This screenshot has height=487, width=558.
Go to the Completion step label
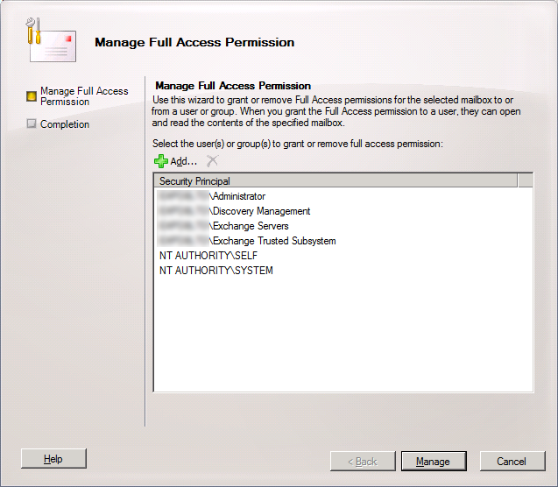click(x=65, y=124)
